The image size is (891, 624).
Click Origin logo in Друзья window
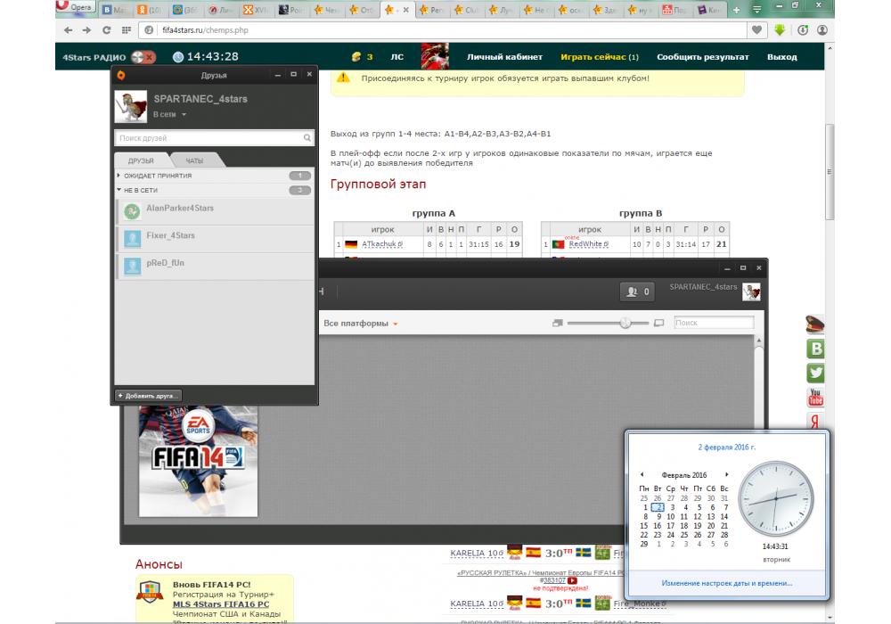click(121, 75)
